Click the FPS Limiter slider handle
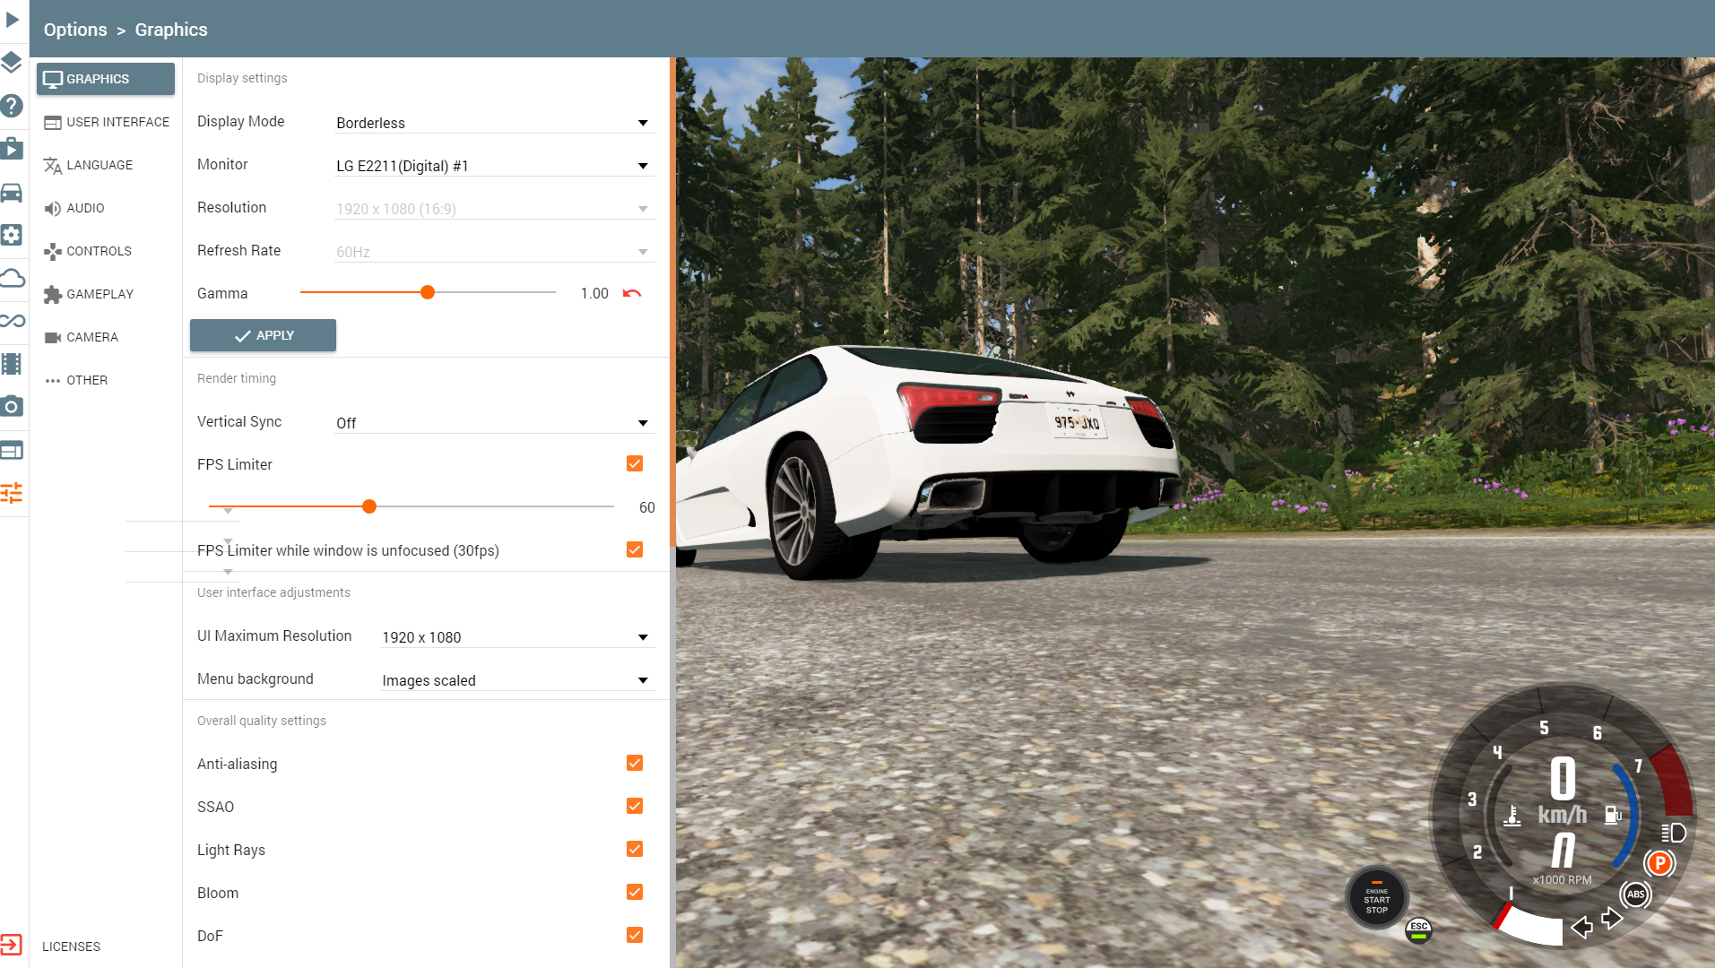Screen dimensions: 1715x968 (x=369, y=506)
